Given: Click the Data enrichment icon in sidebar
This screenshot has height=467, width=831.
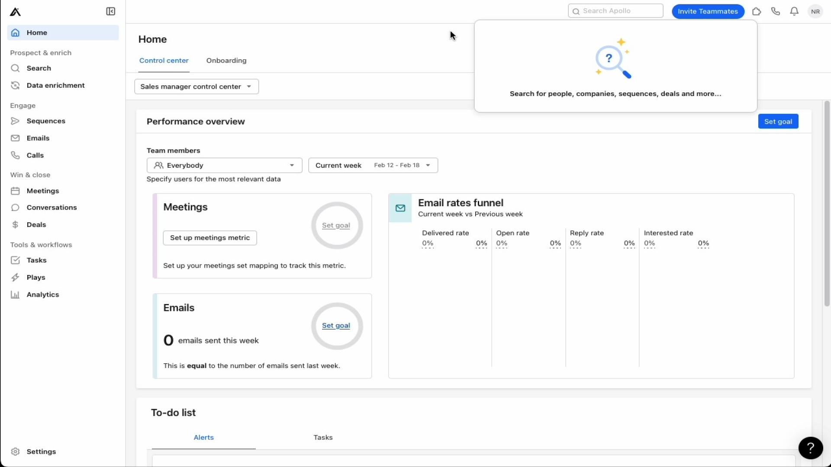Looking at the screenshot, I should [16, 85].
